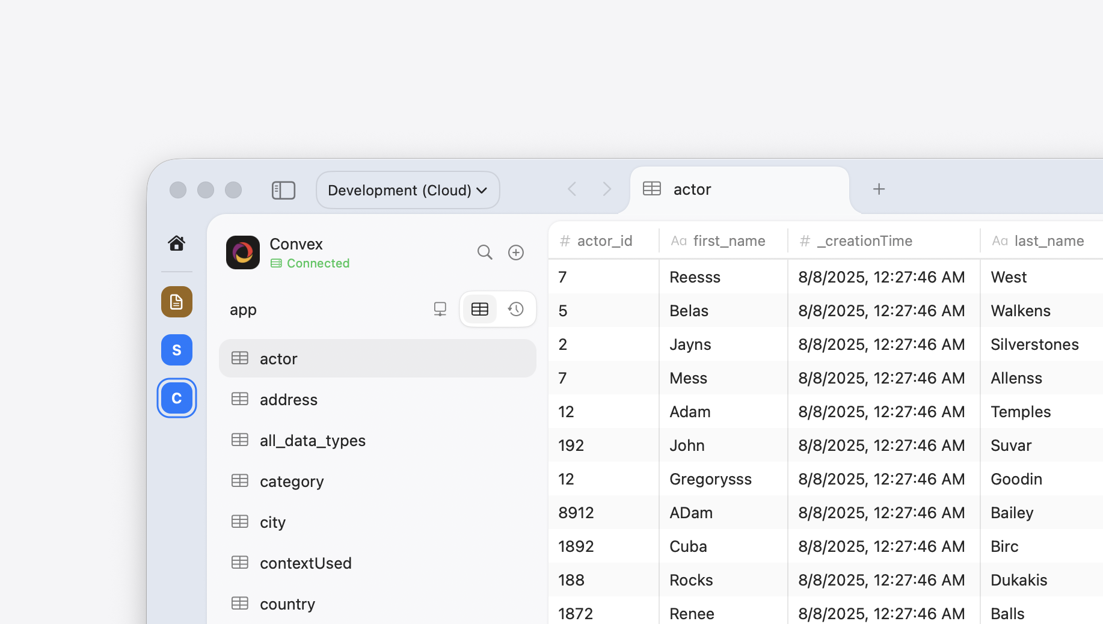Open the country table
The height and width of the screenshot is (624, 1103).
pyautogui.click(x=378, y=604)
